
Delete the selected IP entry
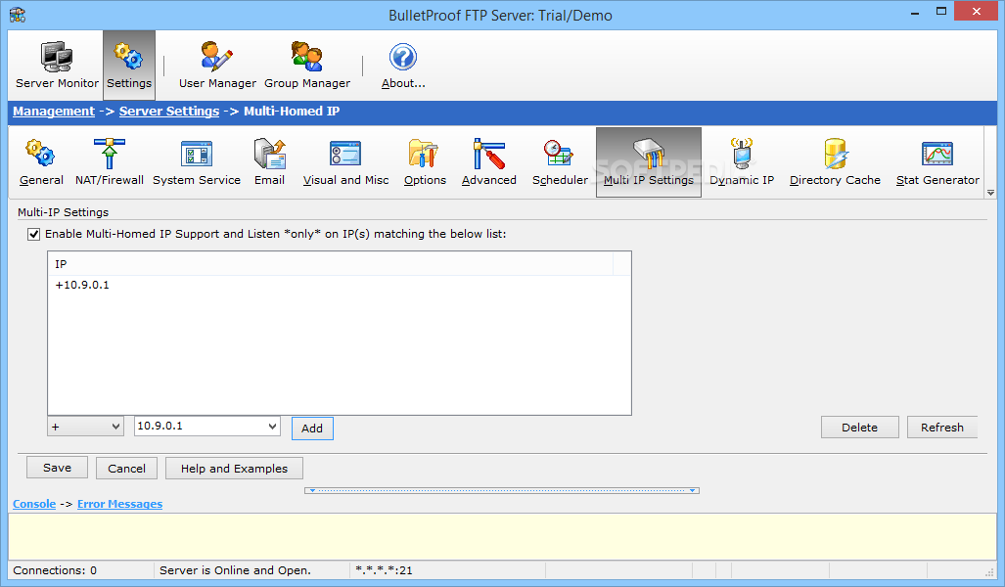[x=859, y=428]
